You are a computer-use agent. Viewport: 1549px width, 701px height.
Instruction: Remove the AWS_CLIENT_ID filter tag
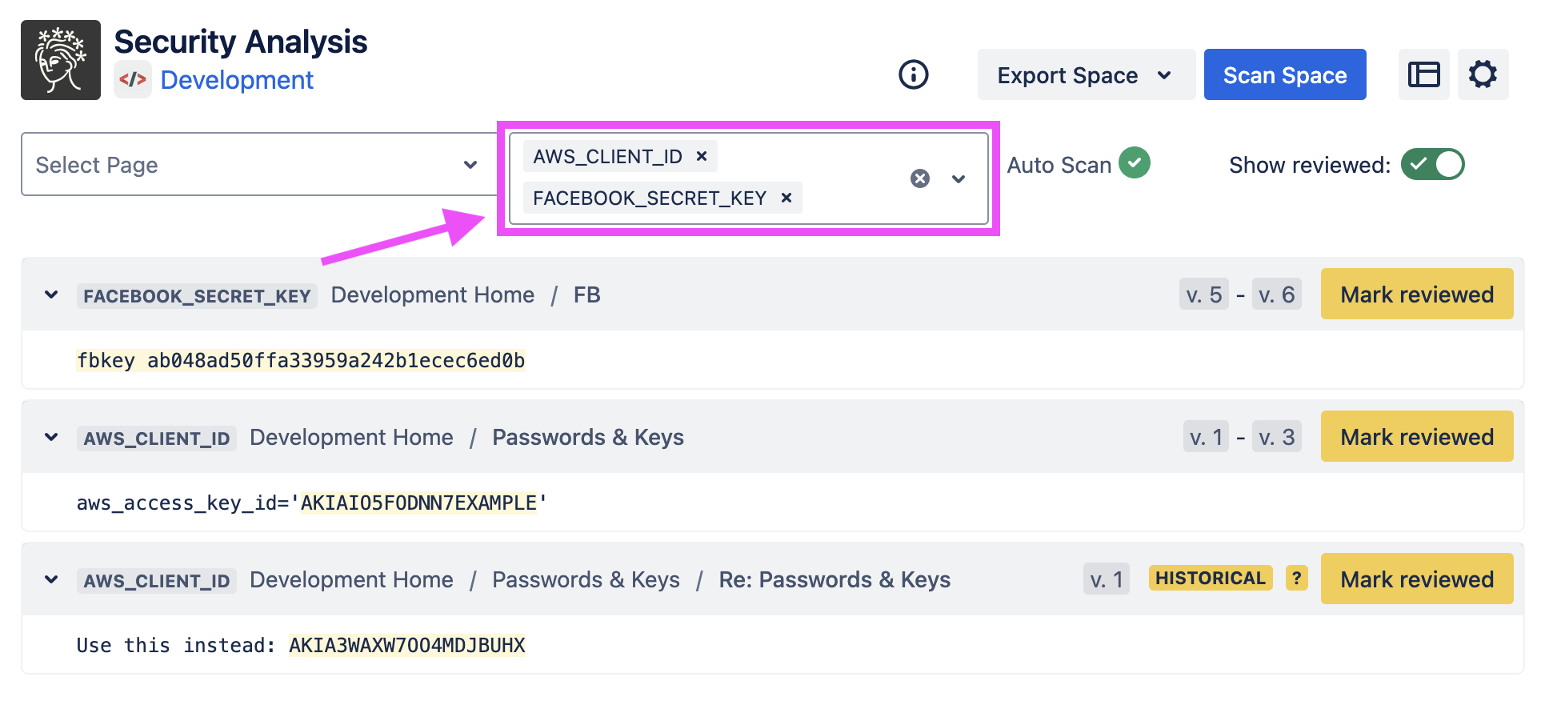click(702, 156)
